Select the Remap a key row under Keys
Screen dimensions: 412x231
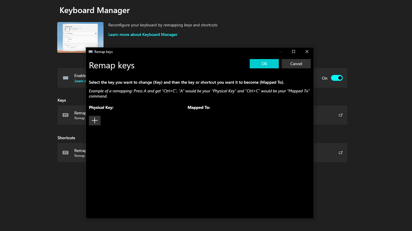pos(202,115)
